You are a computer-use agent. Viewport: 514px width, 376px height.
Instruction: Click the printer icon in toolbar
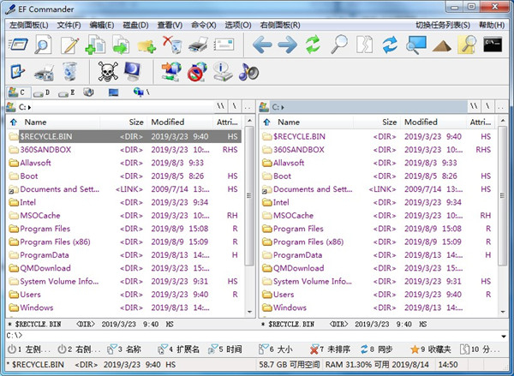197,45
